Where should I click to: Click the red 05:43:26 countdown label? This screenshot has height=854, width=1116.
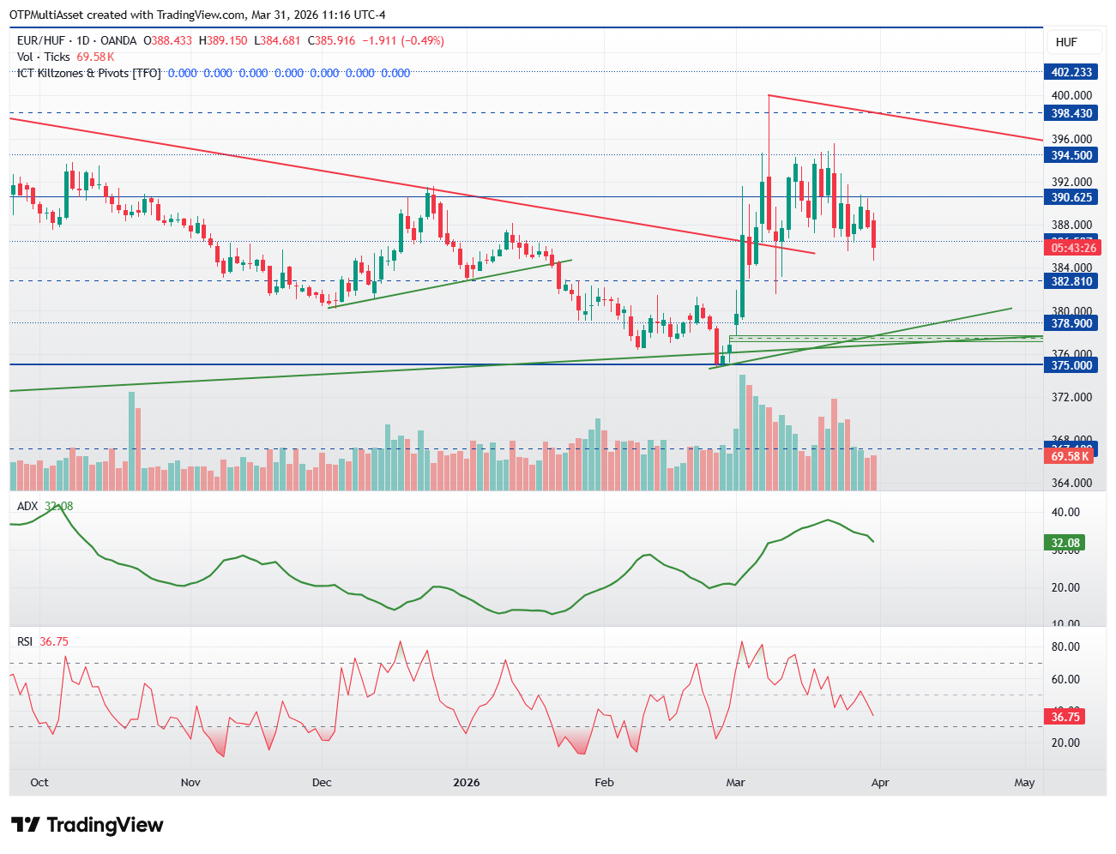(x=1073, y=248)
